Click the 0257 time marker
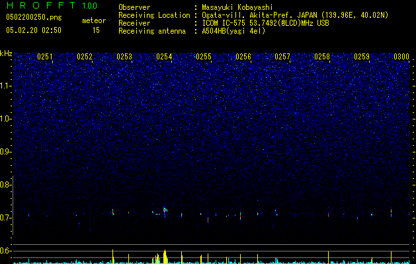 click(x=282, y=57)
